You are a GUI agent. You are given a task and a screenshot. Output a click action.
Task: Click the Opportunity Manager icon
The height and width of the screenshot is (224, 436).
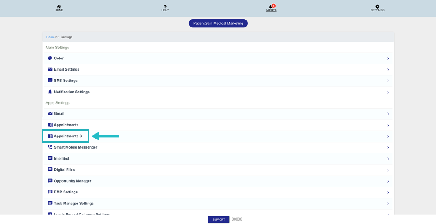pos(50,181)
